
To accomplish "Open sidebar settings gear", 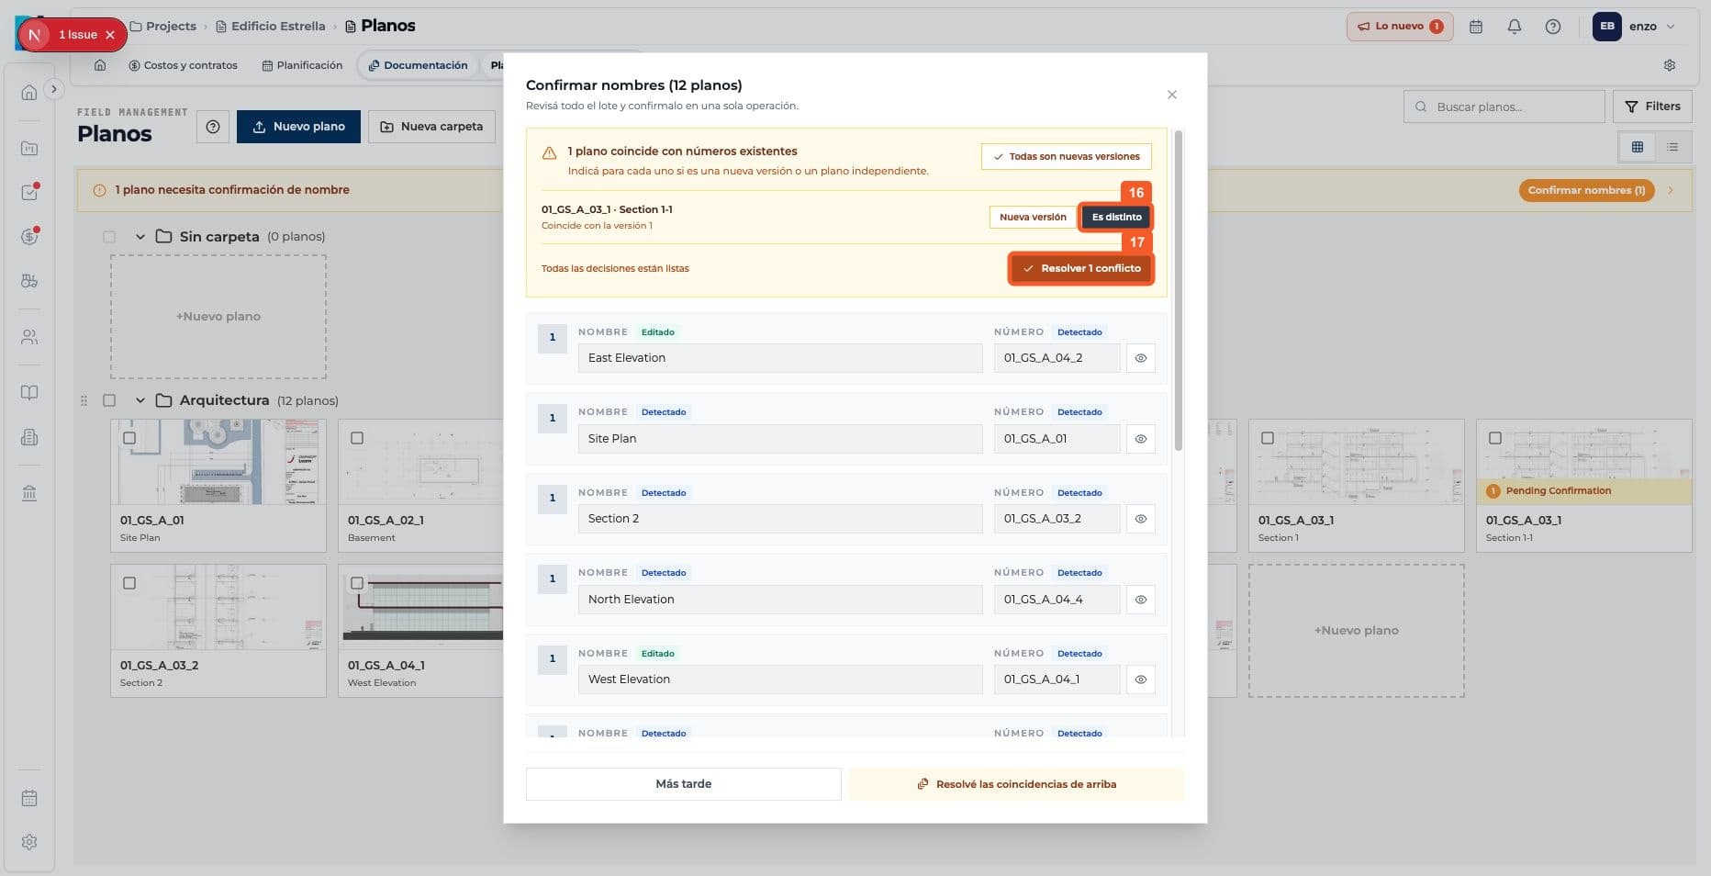I will [29, 842].
